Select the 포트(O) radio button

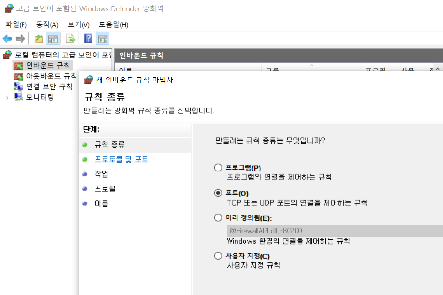[x=218, y=193]
